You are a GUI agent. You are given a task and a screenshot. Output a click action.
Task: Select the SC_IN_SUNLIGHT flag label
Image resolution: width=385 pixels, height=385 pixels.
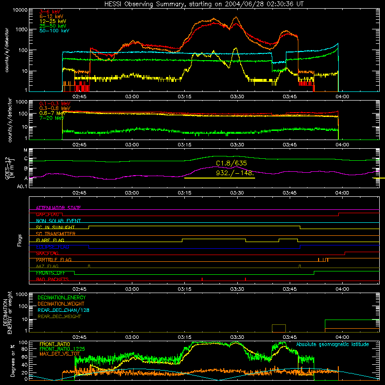pyautogui.click(x=55, y=227)
